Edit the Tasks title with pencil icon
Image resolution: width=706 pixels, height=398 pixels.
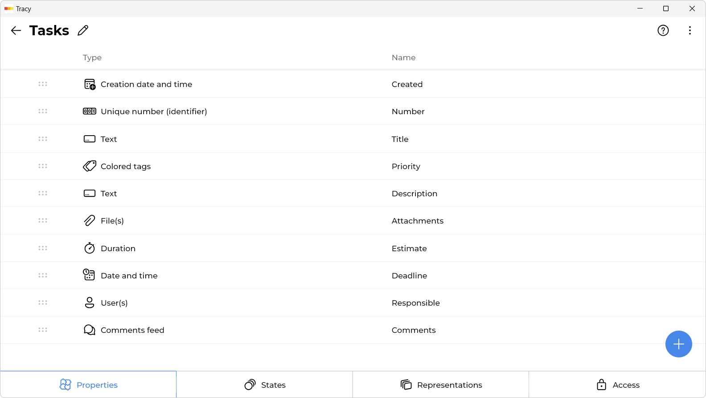83,30
